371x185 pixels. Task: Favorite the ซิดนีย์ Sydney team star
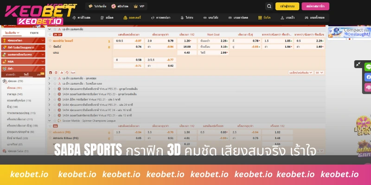pos(50,47)
